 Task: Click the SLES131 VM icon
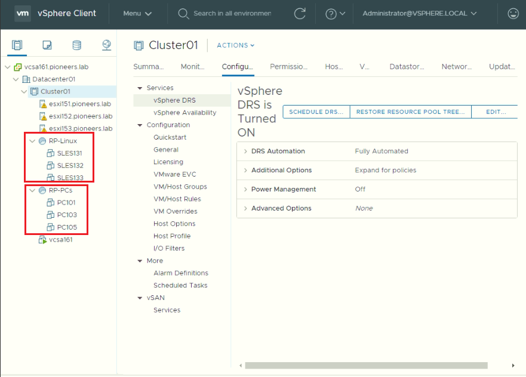coord(50,153)
